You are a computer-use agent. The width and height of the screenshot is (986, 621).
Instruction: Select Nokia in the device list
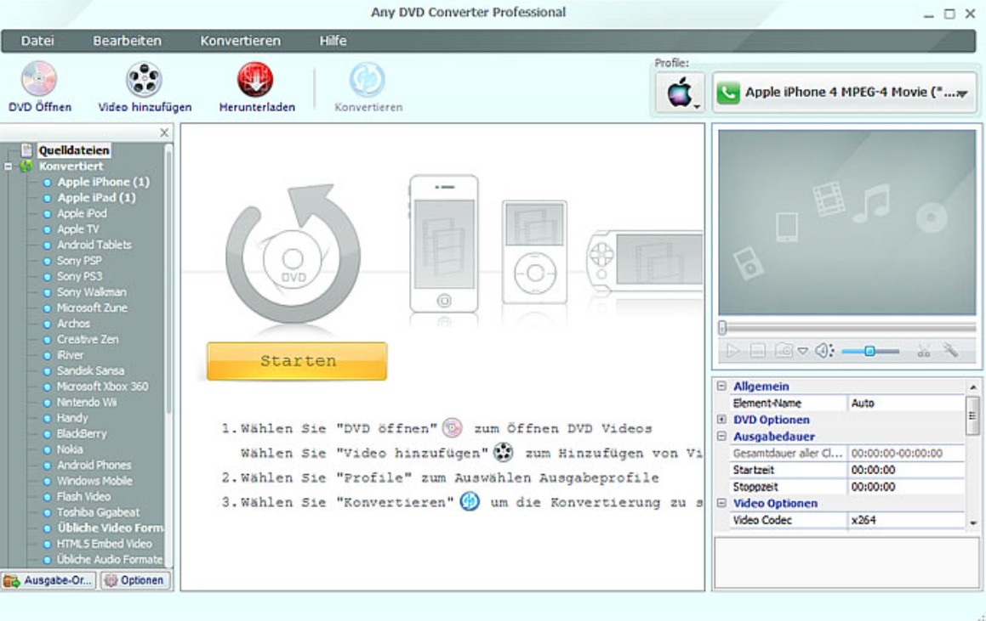pos(70,449)
